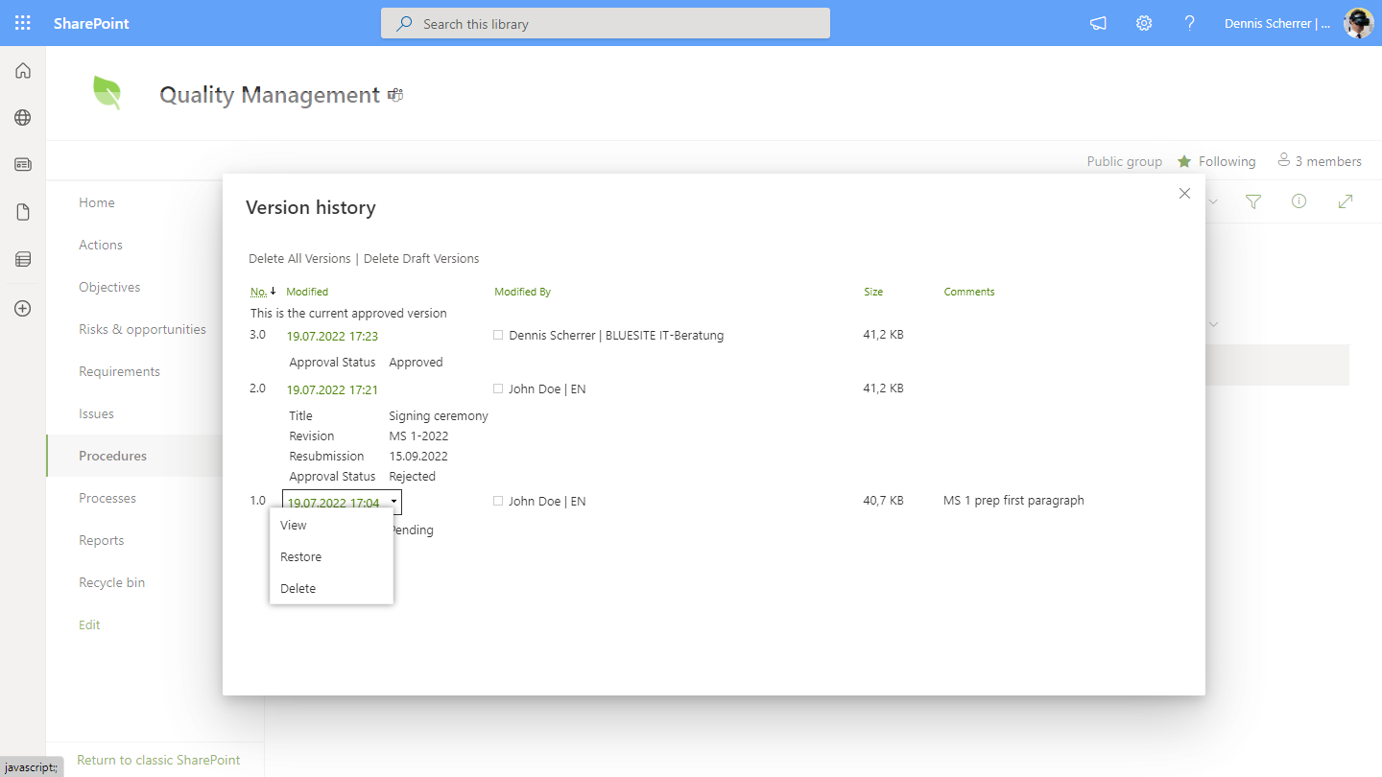
Task: Sort by the No. column header
Action: [x=258, y=292]
